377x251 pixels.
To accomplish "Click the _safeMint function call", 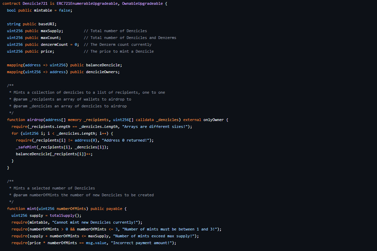I will (x=26, y=147).
